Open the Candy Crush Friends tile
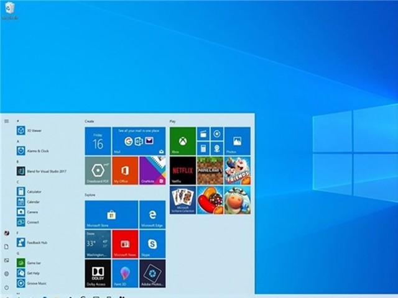This screenshot has width=398, height=298. (x=238, y=171)
